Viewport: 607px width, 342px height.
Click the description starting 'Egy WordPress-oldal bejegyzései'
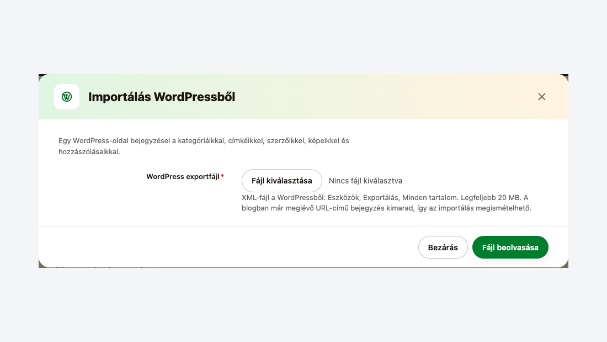[204, 146]
